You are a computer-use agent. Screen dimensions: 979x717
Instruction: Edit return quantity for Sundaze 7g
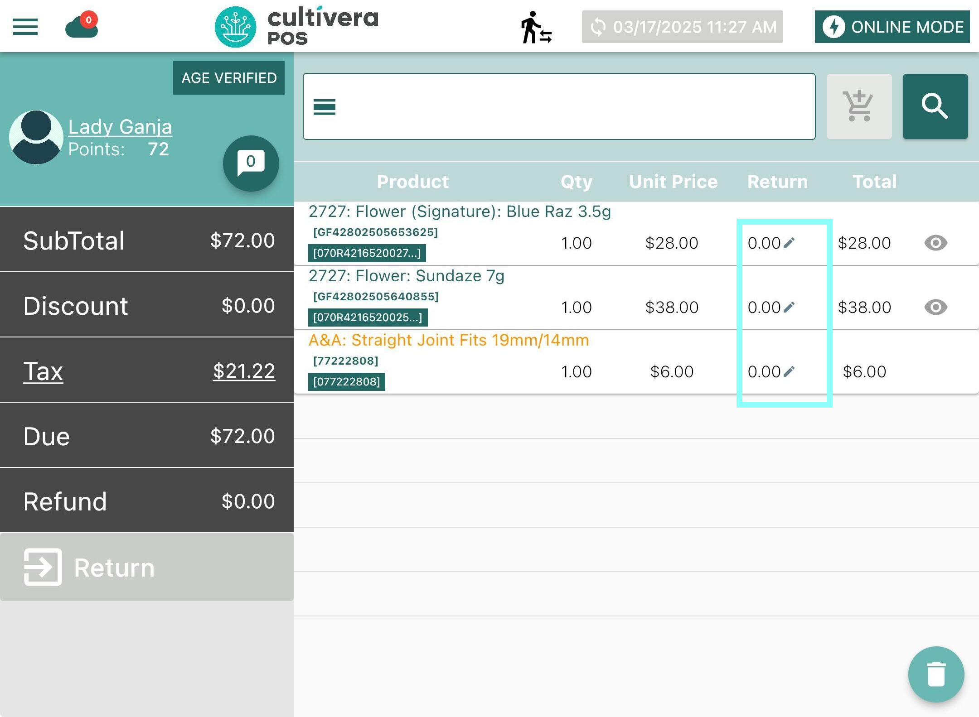coord(789,307)
